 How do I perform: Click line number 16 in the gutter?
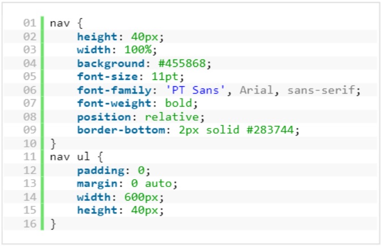29,223
